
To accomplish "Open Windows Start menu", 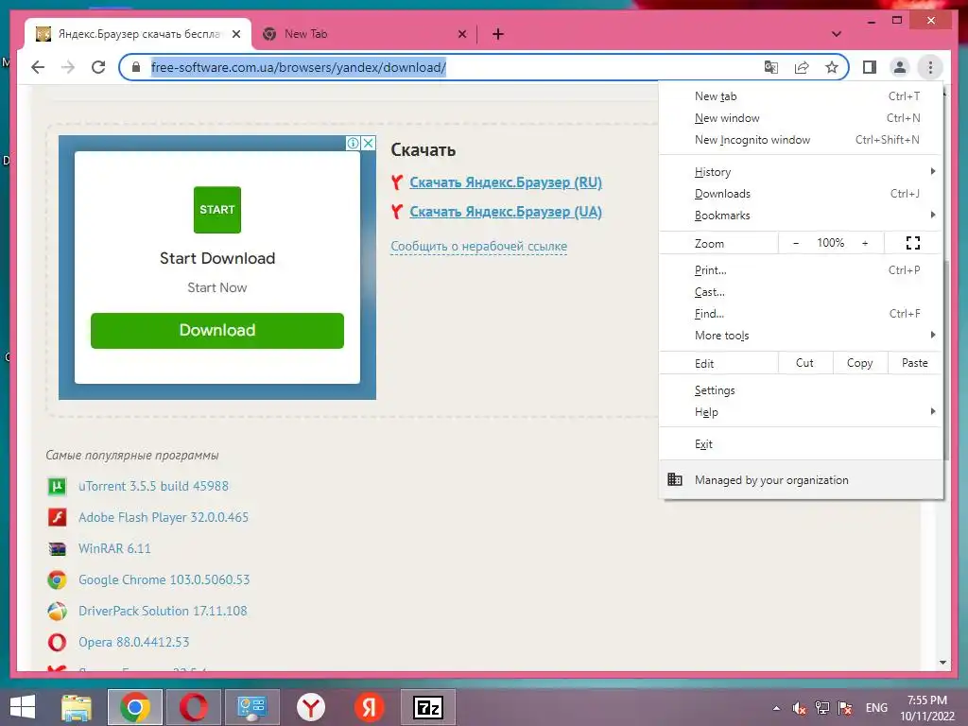I will (23, 707).
